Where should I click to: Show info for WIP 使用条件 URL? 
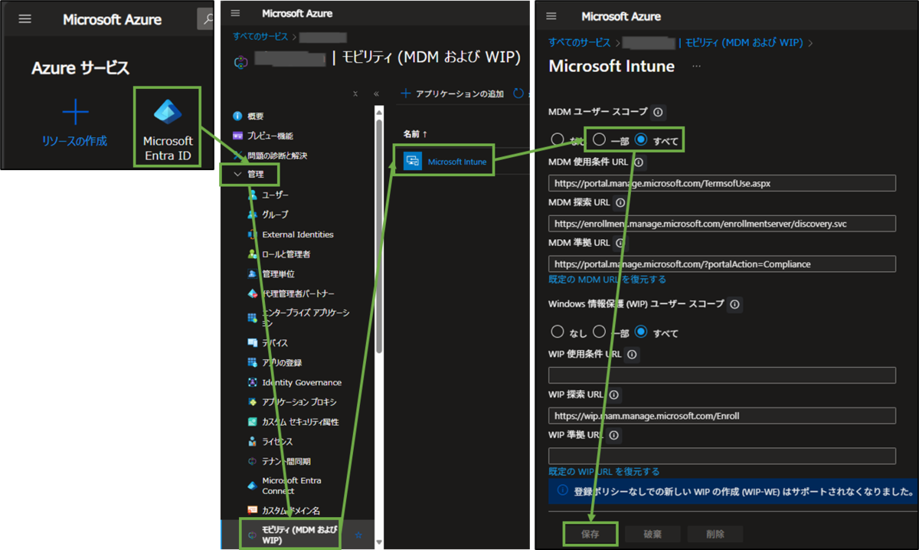coord(632,355)
